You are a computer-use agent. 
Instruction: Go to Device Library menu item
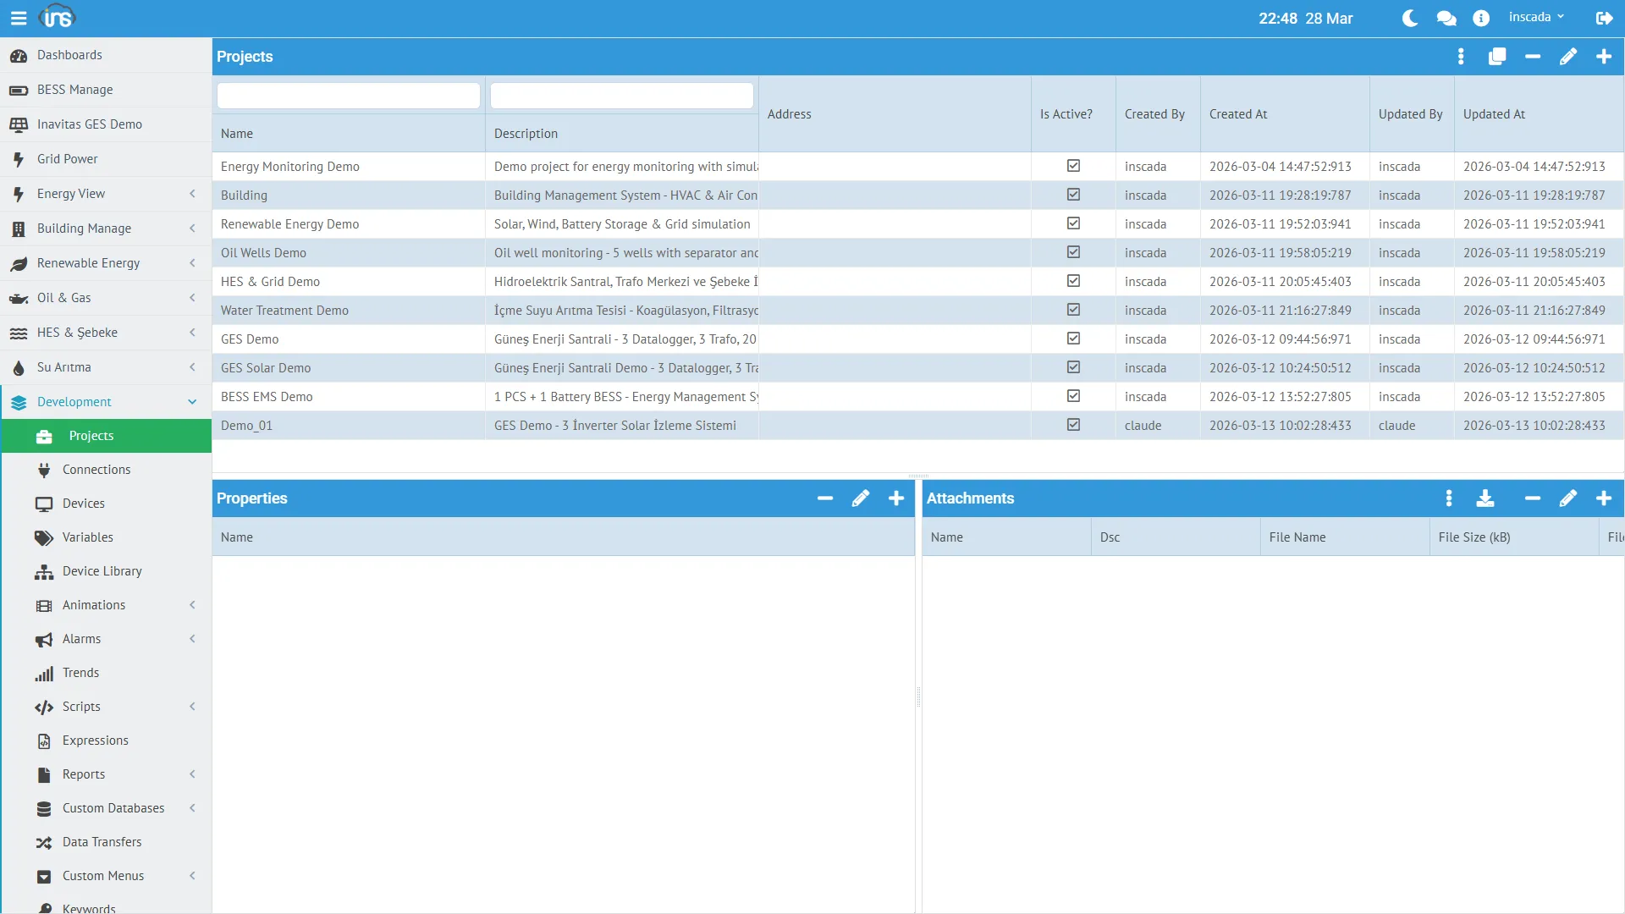point(102,571)
